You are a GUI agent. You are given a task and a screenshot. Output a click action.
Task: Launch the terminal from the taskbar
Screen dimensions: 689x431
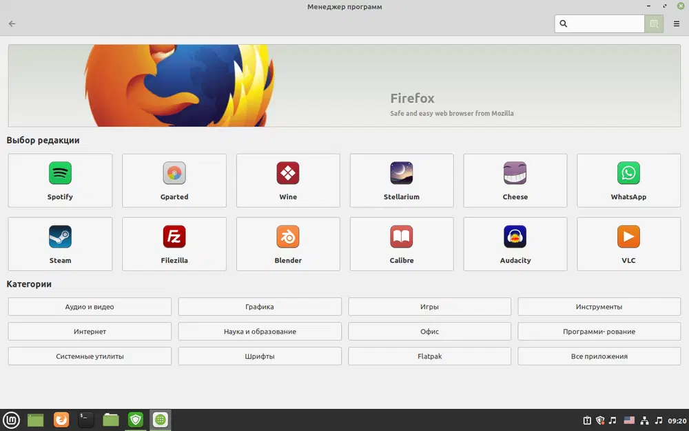point(85,420)
